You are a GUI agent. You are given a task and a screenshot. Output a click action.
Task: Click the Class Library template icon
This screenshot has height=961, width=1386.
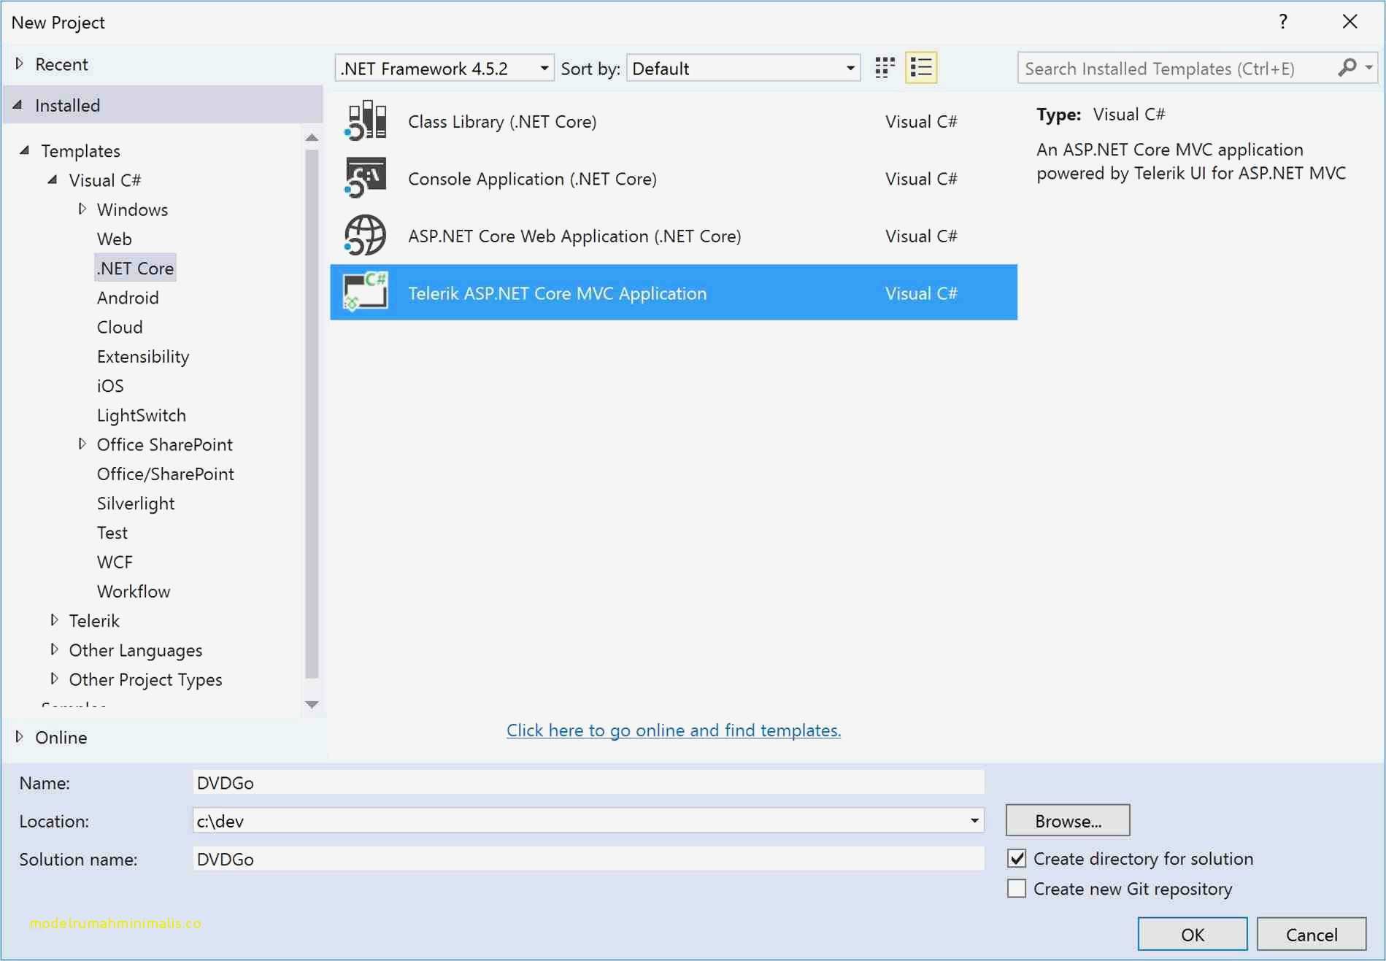[x=366, y=120]
